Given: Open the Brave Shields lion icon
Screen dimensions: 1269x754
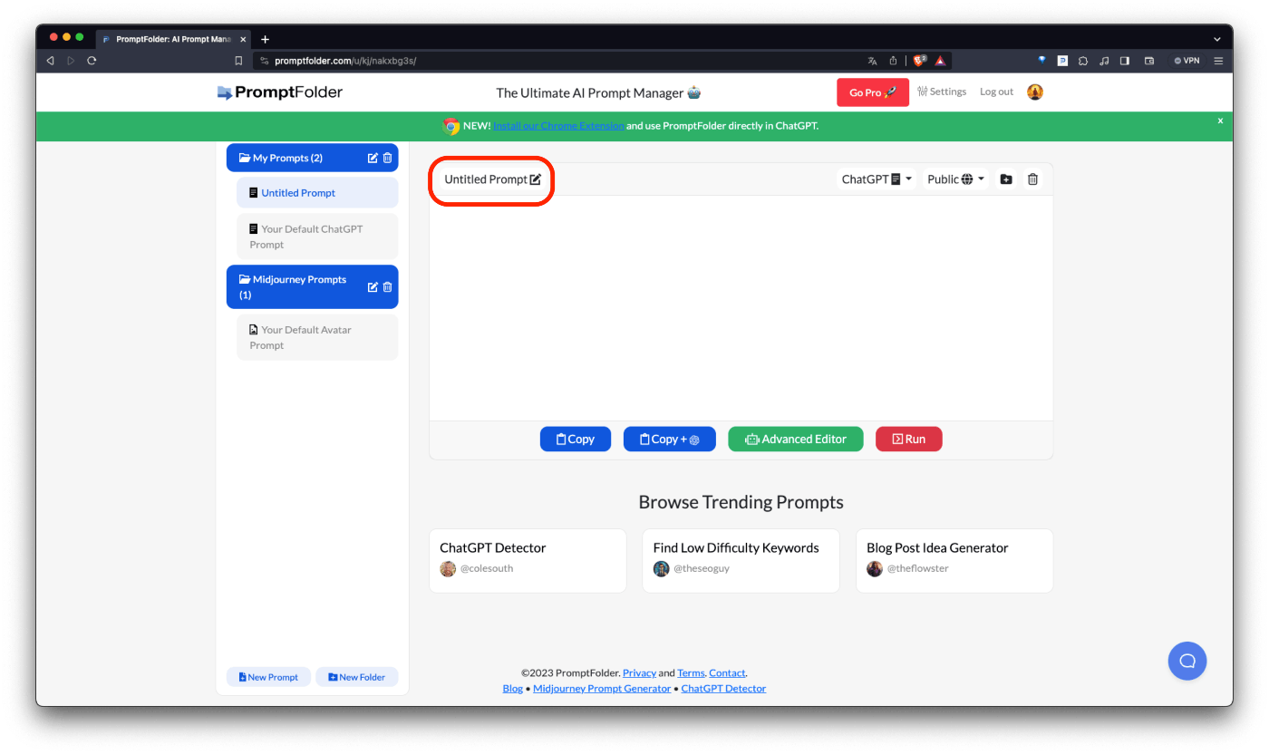Looking at the screenshot, I should (919, 61).
